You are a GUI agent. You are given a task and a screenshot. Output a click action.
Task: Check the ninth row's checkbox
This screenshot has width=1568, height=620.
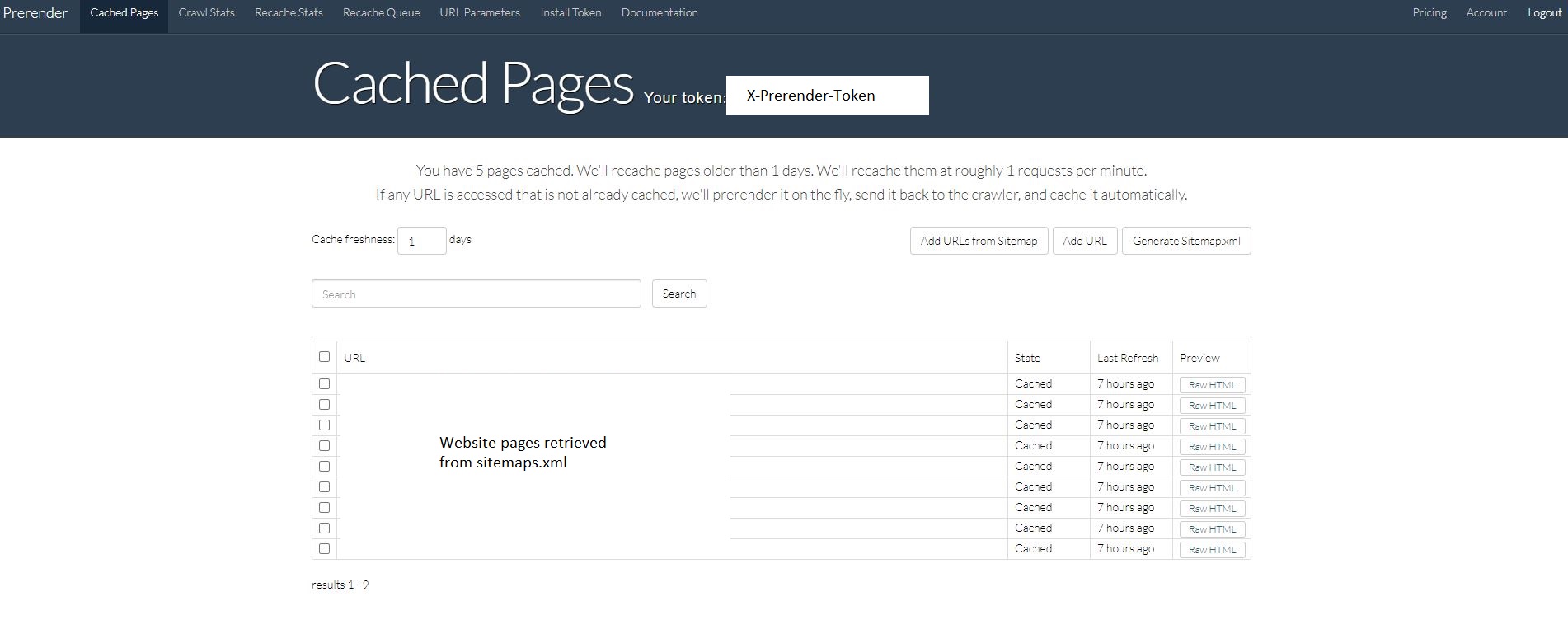point(324,549)
